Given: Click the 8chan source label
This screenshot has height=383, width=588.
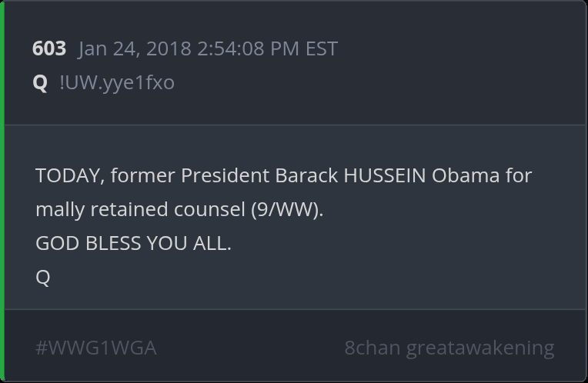Looking at the screenshot, I should [373, 348].
